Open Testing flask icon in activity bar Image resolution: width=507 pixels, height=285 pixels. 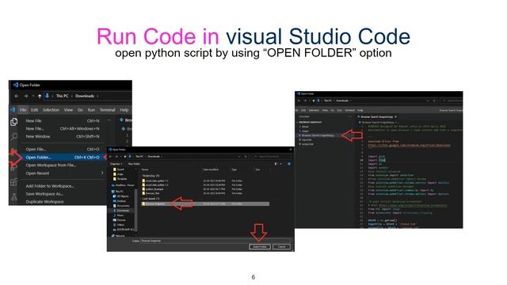tap(14, 197)
